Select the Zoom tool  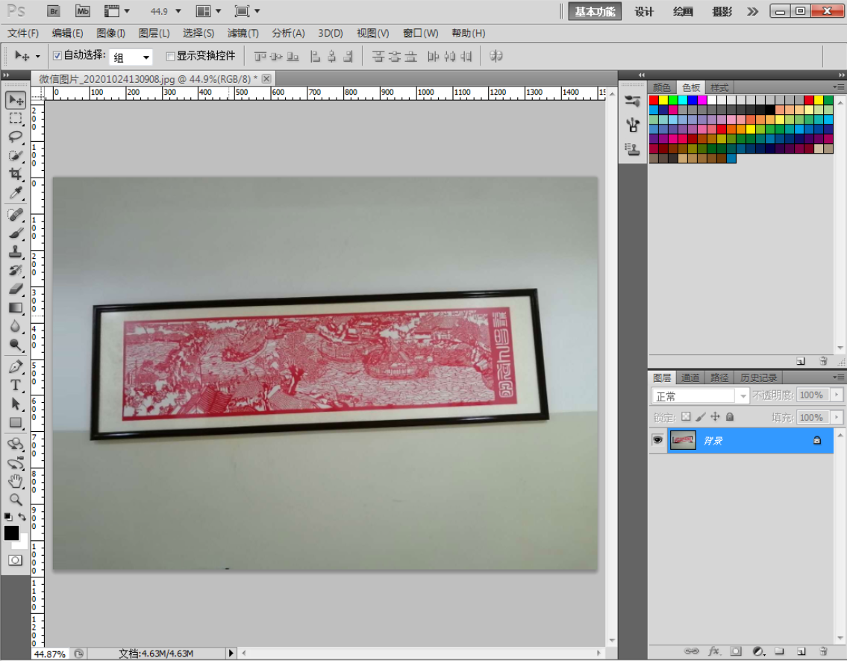click(16, 500)
